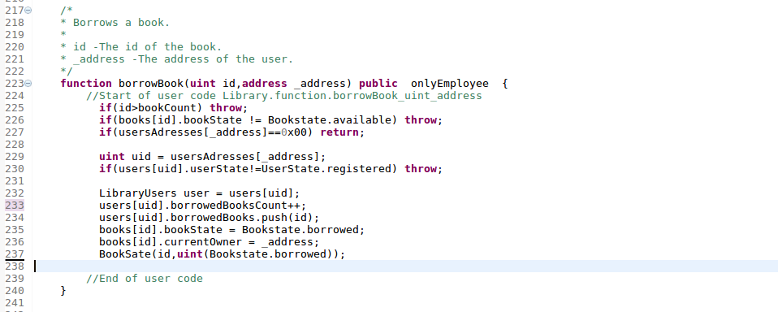Image resolution: width=778 pixels, height=312 pixels.
Task: Click 'LibraryUsers user = users[uid];' line
Action: [200, 193]
